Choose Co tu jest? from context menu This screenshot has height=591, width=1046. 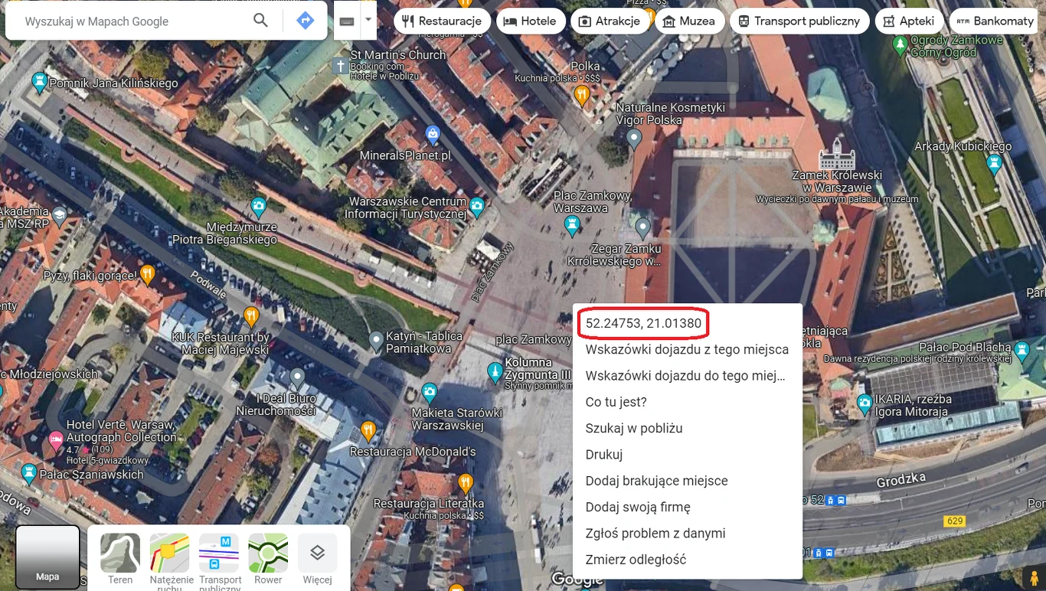click(x=616, y=401)
